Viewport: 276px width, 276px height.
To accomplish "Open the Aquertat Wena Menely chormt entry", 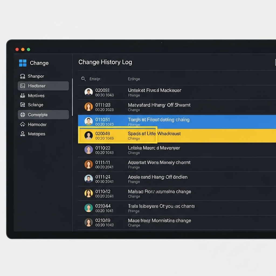I will 159,164.
